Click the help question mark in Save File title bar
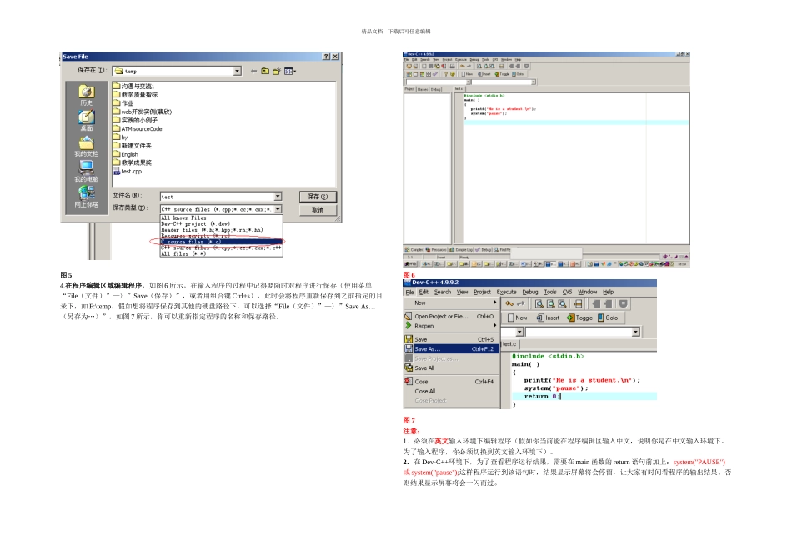Viewport: 792px width, 560px height. 326,57
